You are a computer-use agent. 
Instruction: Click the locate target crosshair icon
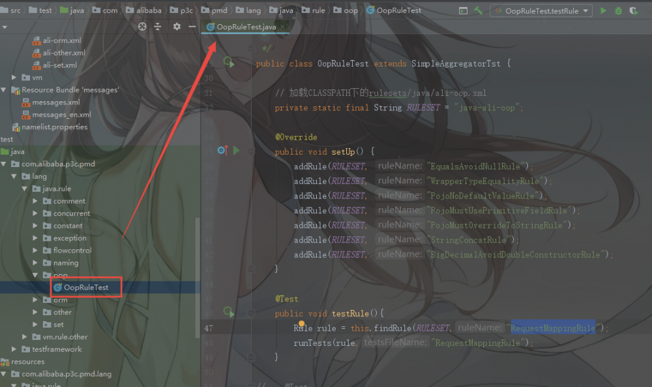coord(142,27)
